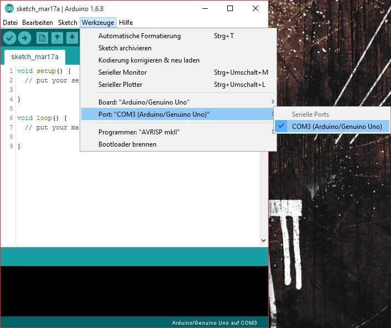
Task: Close the Werkzeuge menu
Action: [x=98, y=23]
